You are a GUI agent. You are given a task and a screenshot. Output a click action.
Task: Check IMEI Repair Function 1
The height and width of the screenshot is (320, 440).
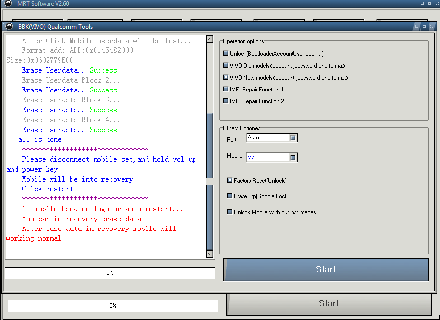pyautogui.click(x=226, y=89)
